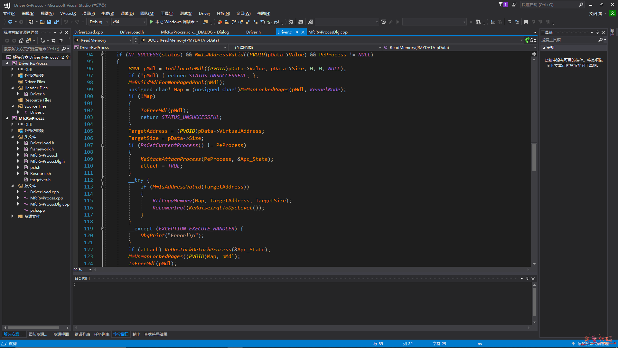Screen dimensions: 618x348
Task: Click 添加到源代码管理 in the status bar
Action: [593, 344]
